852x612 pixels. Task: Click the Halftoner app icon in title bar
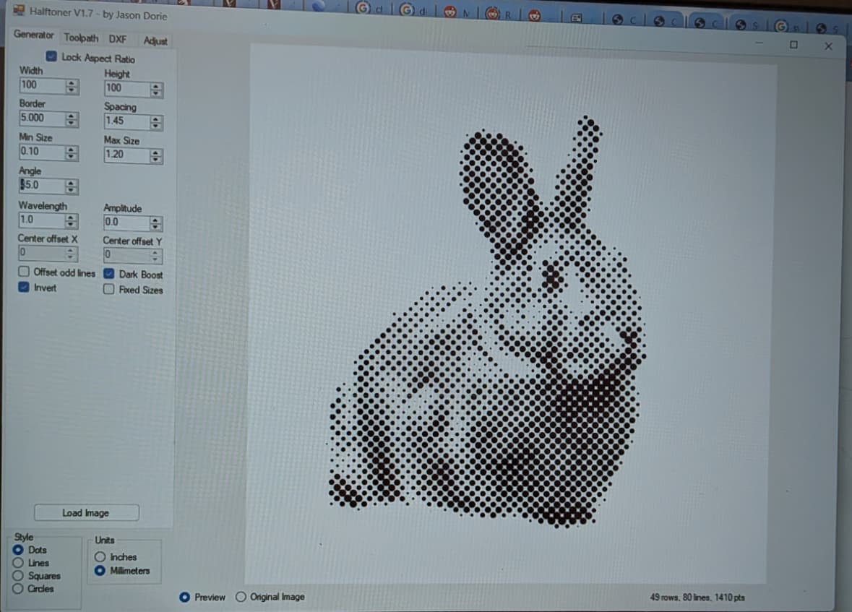19,12
